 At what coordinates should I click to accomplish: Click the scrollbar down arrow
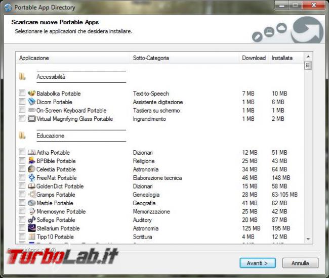[x=308, y=239]
